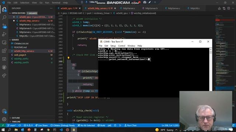Open Explorer panel Views and More Actions menu
The image size is (236, 132).
click(51, 8)
